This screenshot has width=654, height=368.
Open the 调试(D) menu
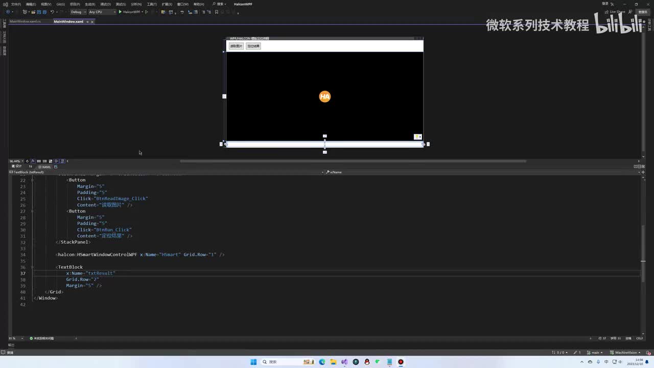click(x=106, y=4)
